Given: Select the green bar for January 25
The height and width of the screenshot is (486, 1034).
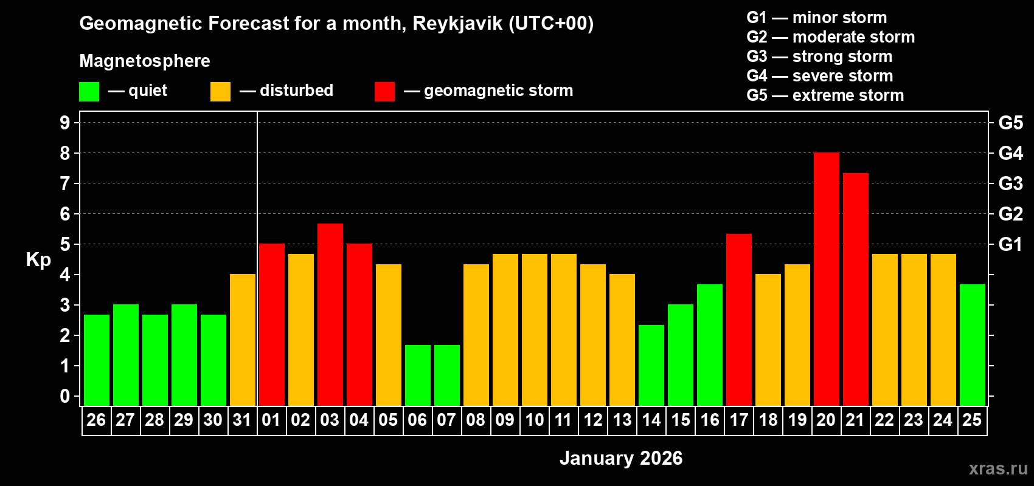Looking at the screenshot, I should point(972,345).
